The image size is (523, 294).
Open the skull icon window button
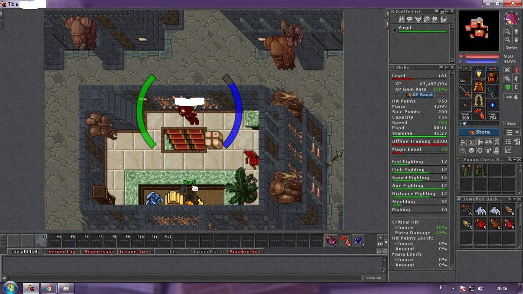pos(472,150)
